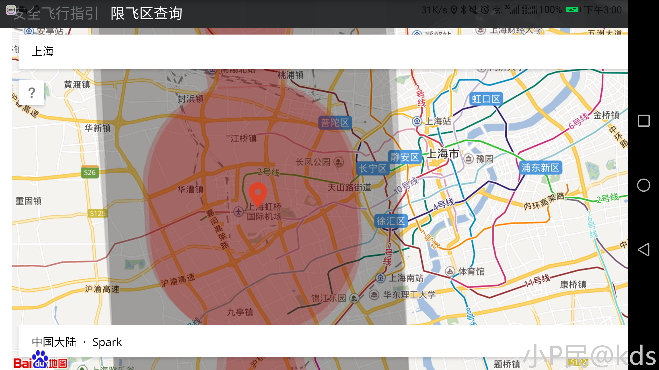
Task: Tap the 10号线 metro line label
Action: tap(406, 186)
